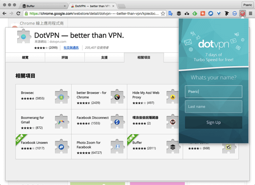
Task: Click the browser address bar URL
Action: [94, 14]
